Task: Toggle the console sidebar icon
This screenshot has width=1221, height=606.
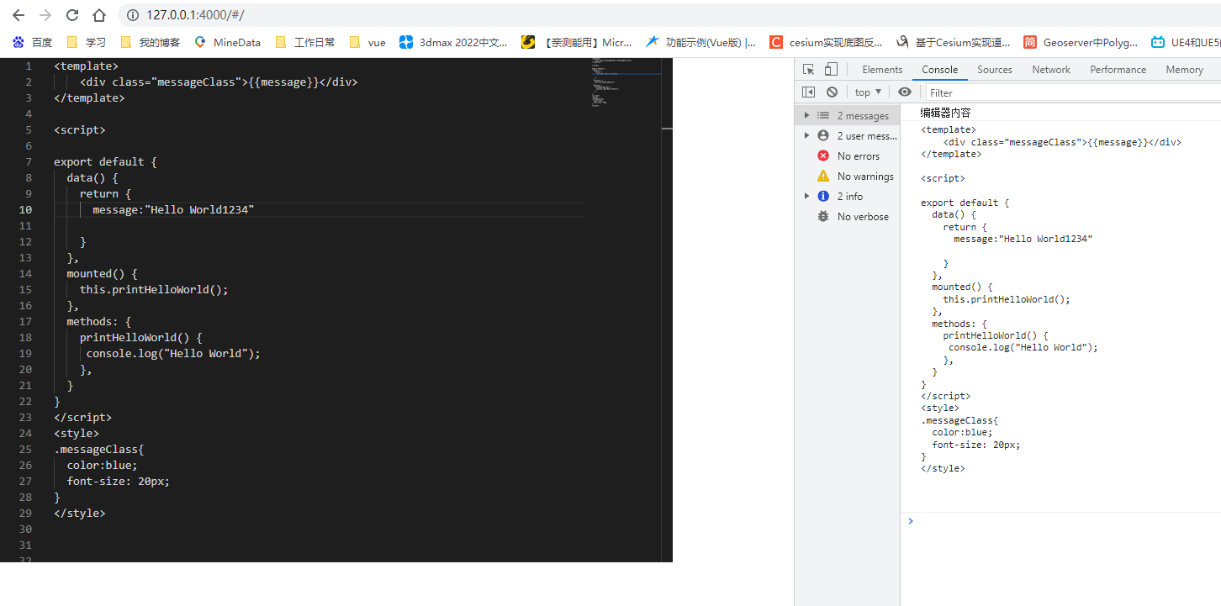Action: click(808, 92)
